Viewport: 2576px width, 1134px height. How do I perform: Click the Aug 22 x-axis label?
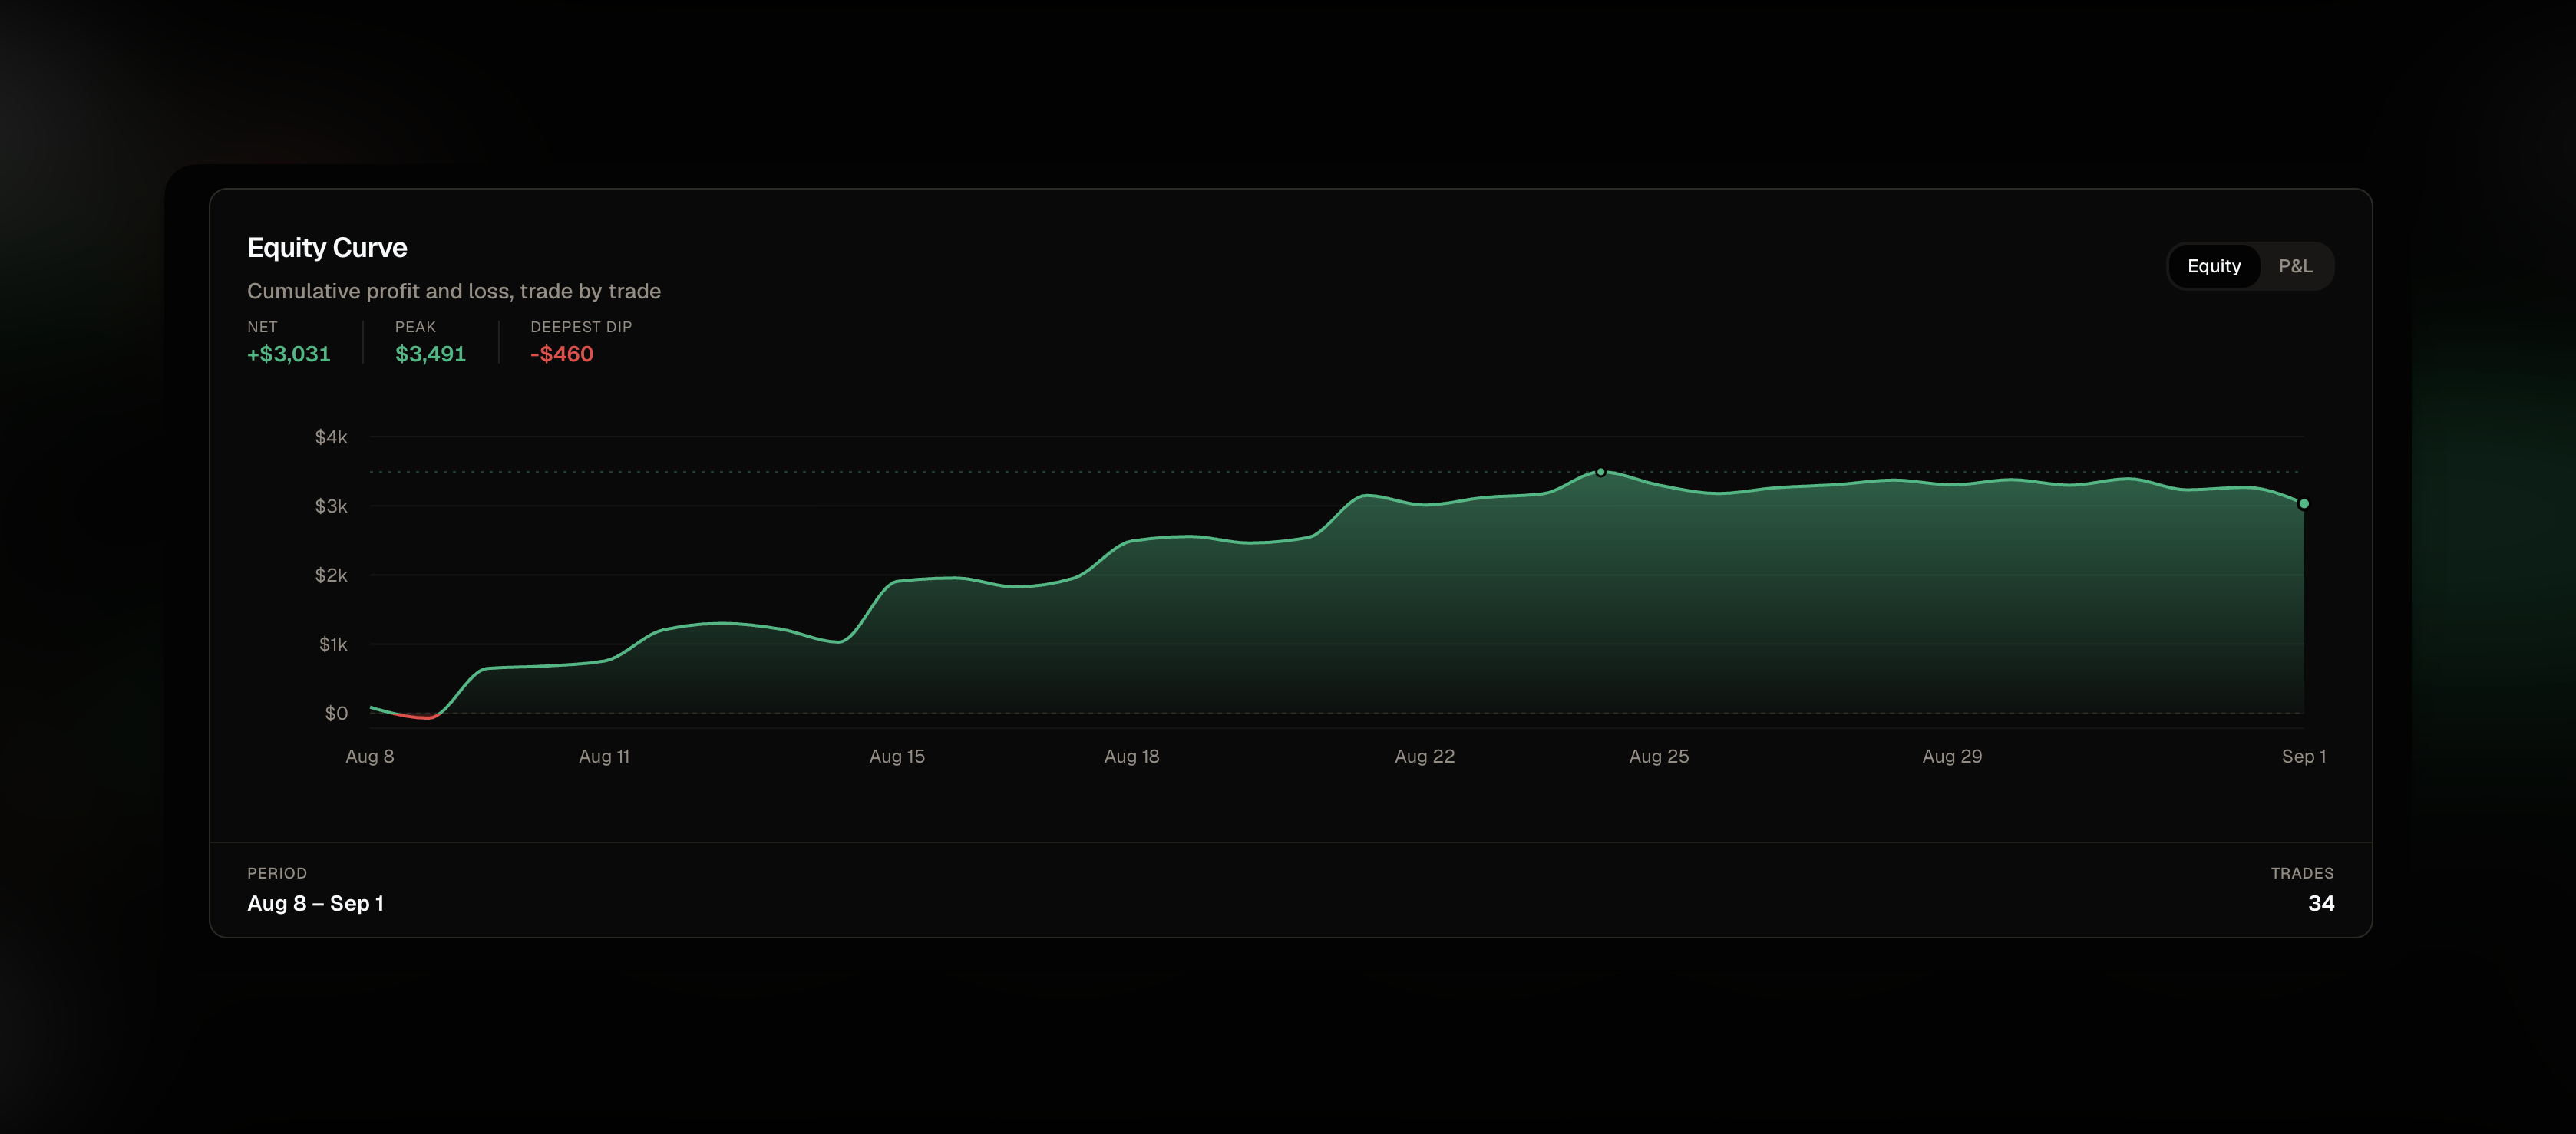[x=1425, y=757]
